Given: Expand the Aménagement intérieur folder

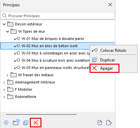Looking at the screenshot, I should pyautogui.click(x=4, y=82).
